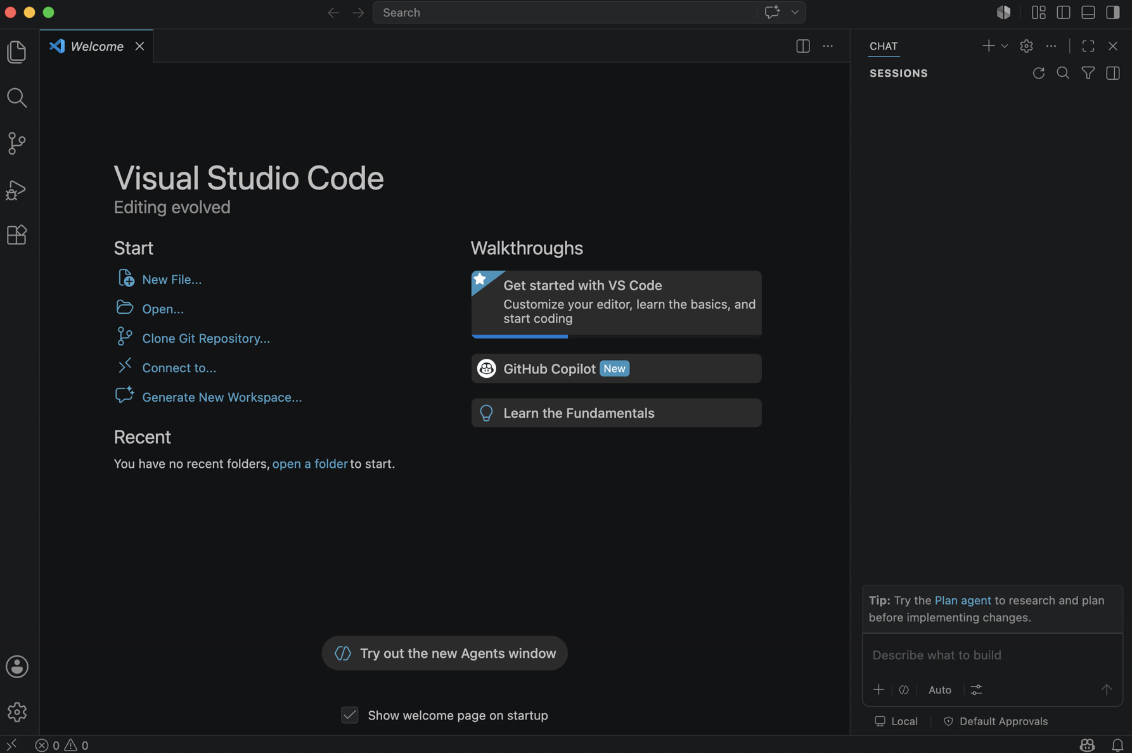Open the Run and Debug view
This screenshot has height=753, width=1132.
click(x=17, y=190)
